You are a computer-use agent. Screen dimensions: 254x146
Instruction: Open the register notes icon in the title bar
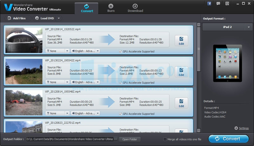tap(227, 3)
